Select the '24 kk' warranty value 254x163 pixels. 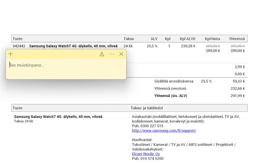pos(128,46)
